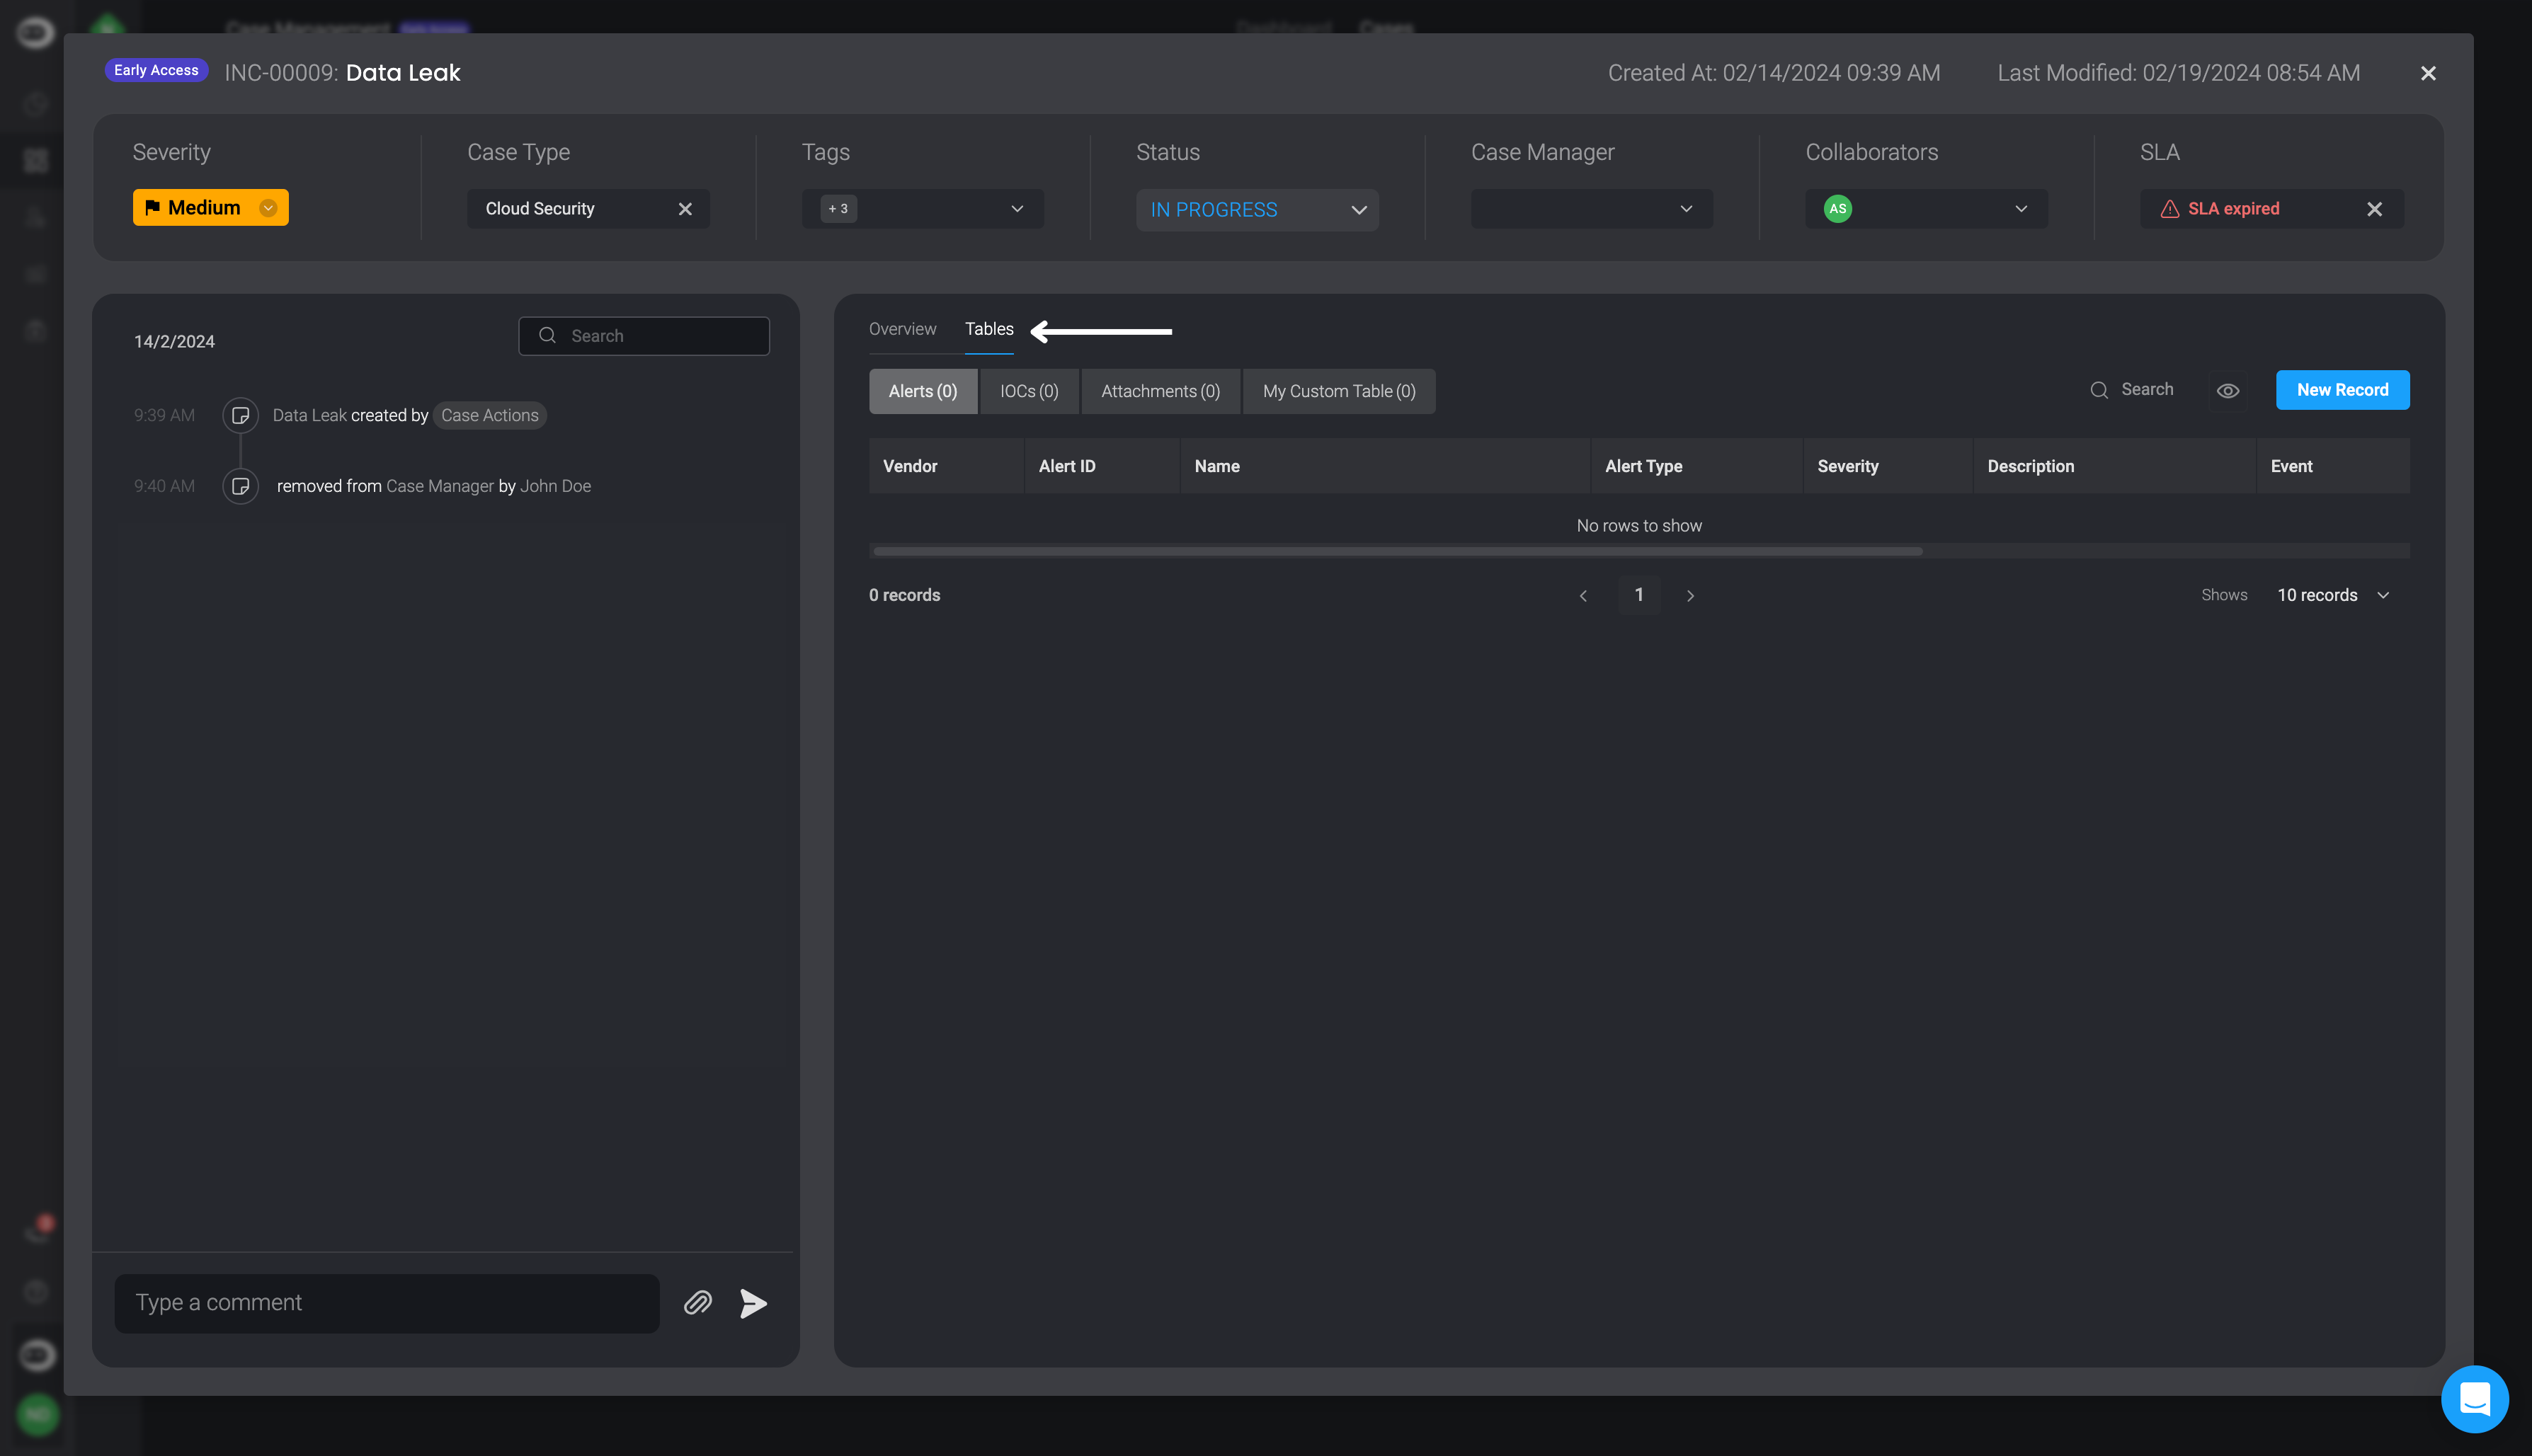The height and width of the screenshot is (1456, 2532).
Task: Click the Last Modified timestamp
Action: [x=2178, y=73]
